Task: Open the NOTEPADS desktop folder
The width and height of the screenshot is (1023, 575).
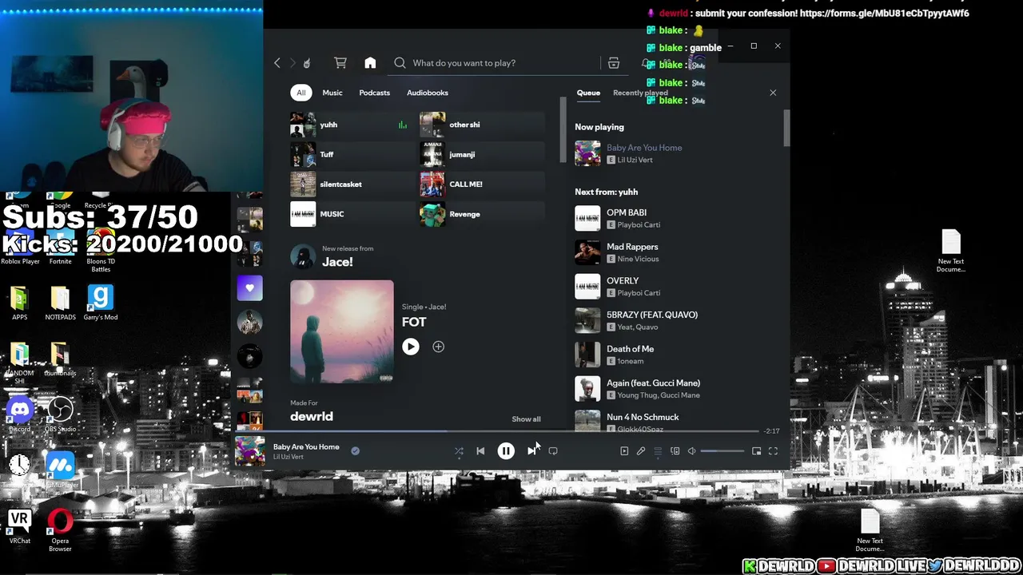Action: 60,303
